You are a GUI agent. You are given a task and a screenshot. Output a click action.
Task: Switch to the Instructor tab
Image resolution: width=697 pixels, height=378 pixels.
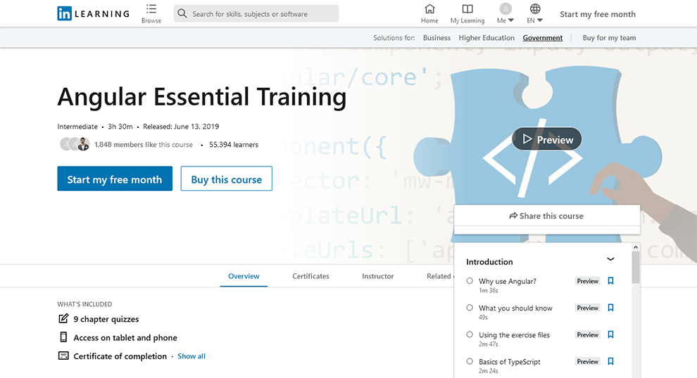[x=378, y=276]
